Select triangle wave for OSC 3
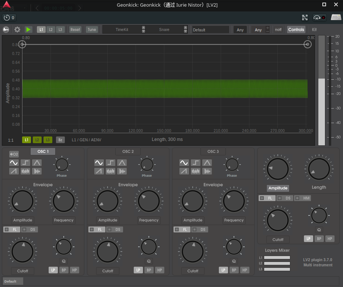 [207, 163]
